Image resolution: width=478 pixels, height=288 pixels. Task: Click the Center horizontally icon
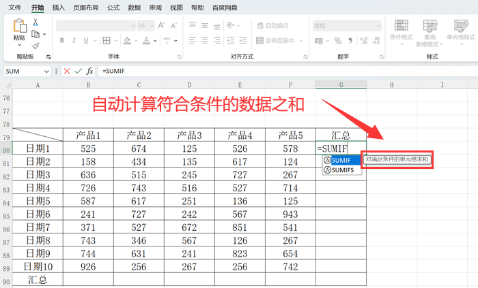(205, 40)
